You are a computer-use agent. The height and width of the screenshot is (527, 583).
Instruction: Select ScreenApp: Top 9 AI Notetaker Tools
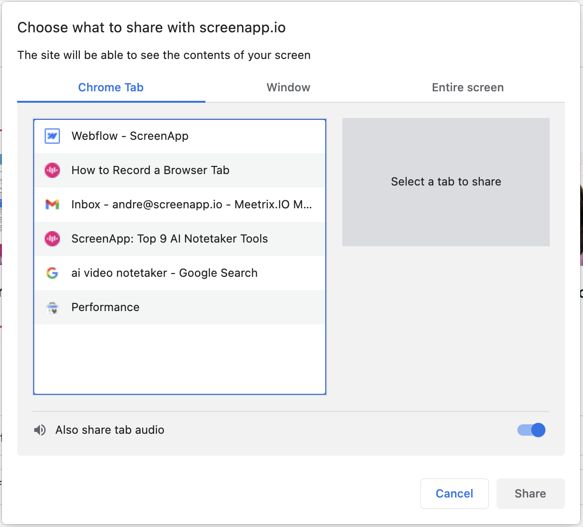pyautogui.click(x=179, y=239)
